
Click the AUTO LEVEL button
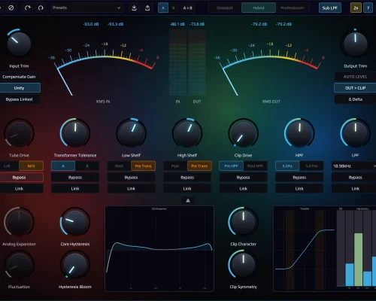356,77
